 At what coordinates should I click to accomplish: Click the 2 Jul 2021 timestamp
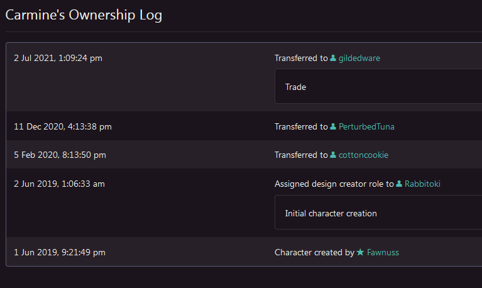[58, 58]
